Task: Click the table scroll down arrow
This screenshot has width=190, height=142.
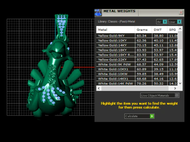Action: point(180,83)
